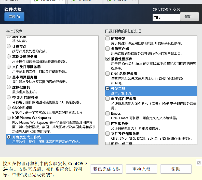Enable FTP 服务器 checkbox
This screenshot has width=202, height=180.
pos(107,123)
